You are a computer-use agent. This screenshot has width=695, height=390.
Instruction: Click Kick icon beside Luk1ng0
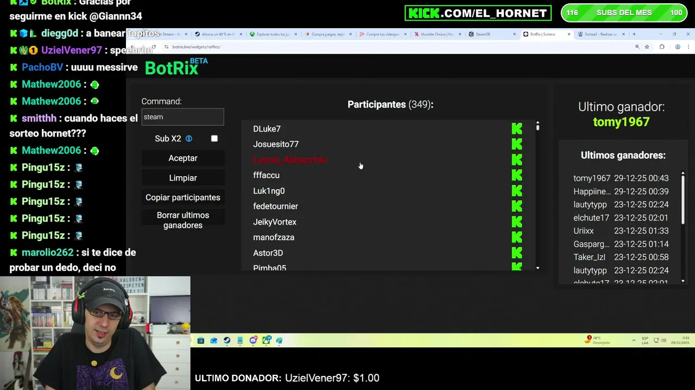[x=517, y=191]
